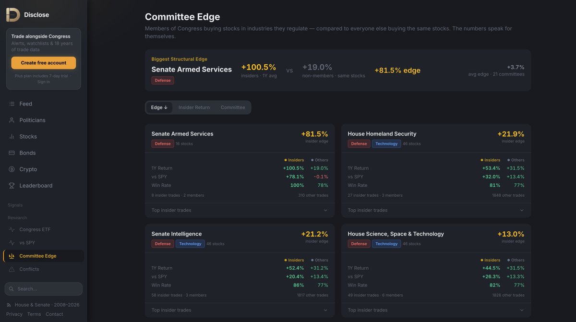Click the Politicians person icon

[12, 120]
